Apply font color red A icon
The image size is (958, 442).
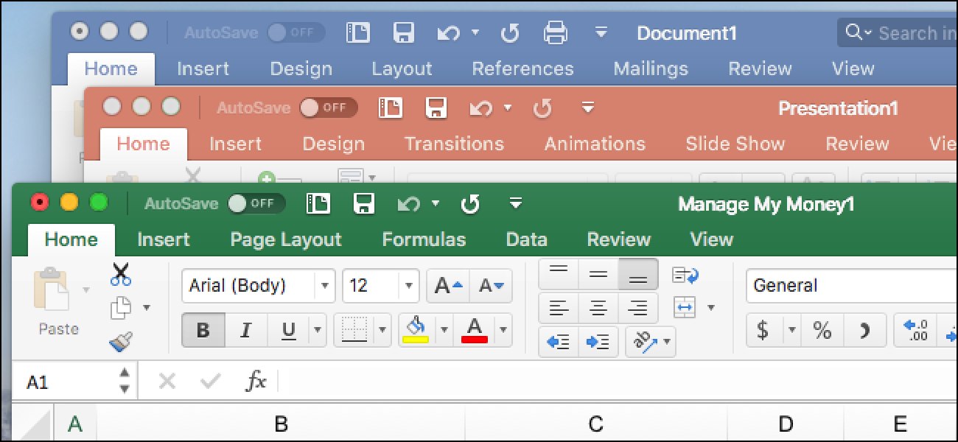(475, 329)
